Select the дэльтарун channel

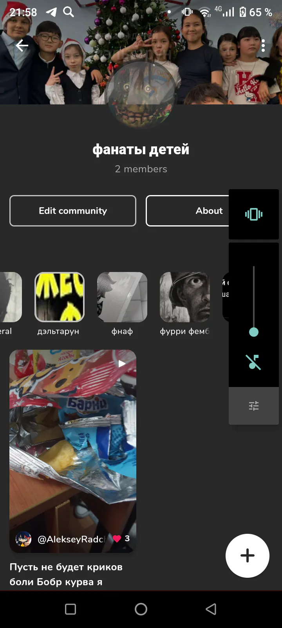(60, 304)
